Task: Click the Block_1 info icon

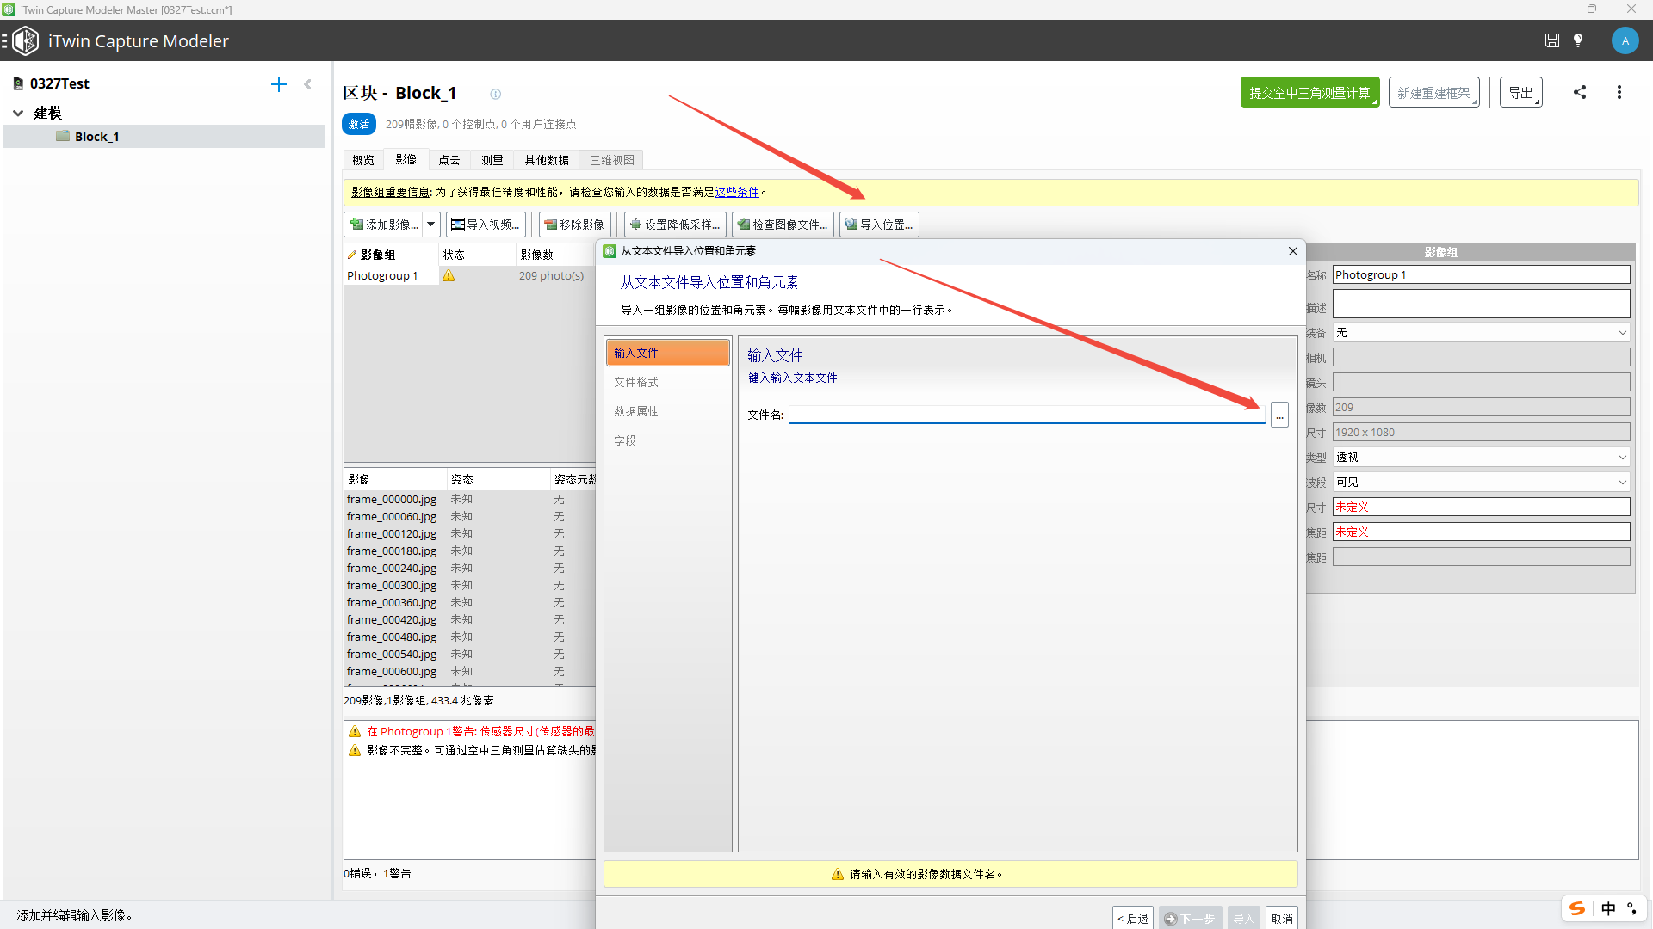Action: [x=495, y=94]
